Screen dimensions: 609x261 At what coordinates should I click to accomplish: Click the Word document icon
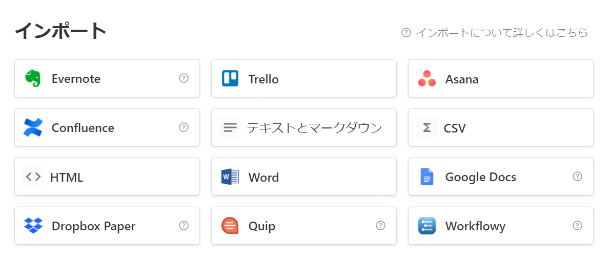230,177
